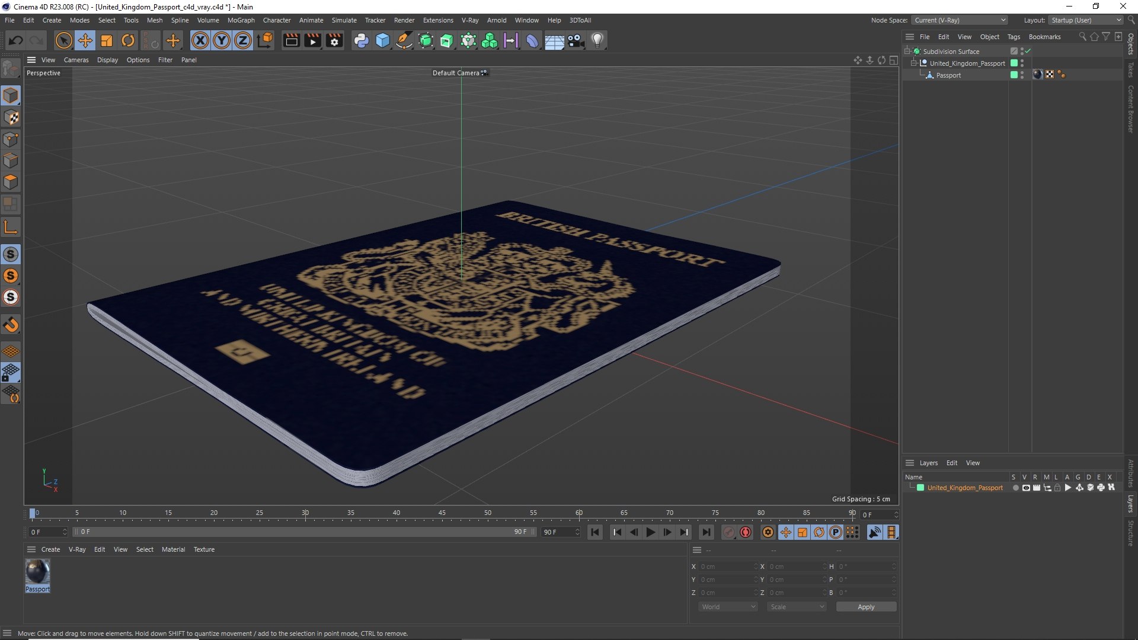1138x640 pixels.
Task: Add a Subdivision Surface generator
Action: point(426,40)
